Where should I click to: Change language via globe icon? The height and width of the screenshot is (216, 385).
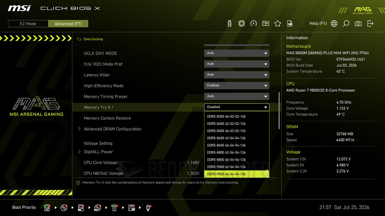[334, 23]
